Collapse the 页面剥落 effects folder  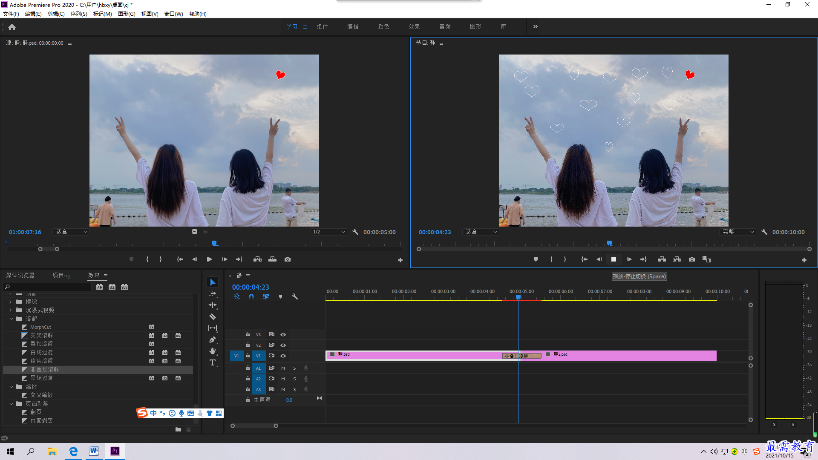tap(11, 404)
